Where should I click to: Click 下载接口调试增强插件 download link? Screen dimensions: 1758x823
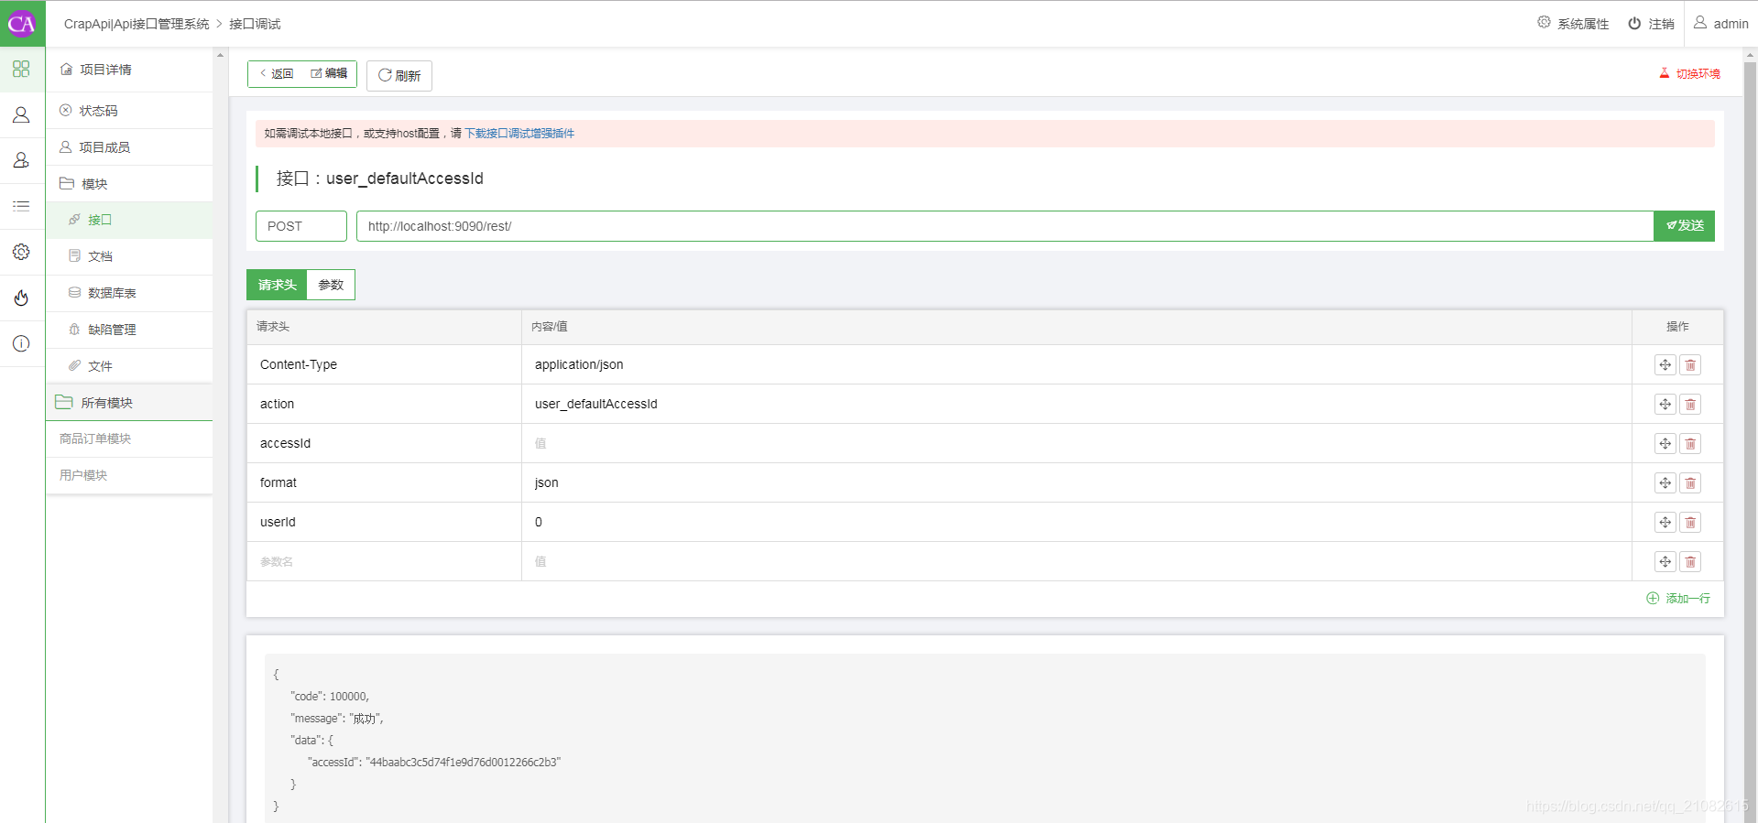pyautogui.click(x=519, y=134)
